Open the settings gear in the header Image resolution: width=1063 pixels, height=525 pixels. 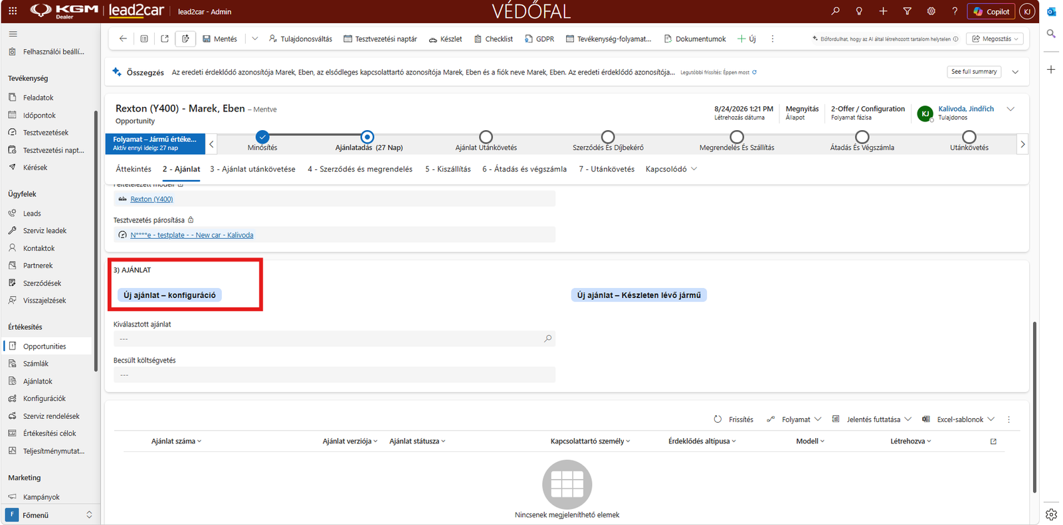(931, 11)
